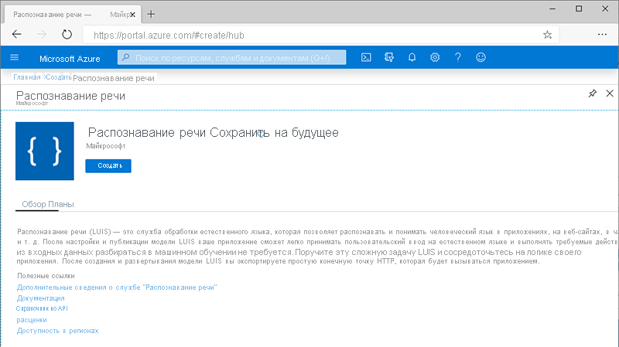Image resolution: width=619 pixels, height=347 pixels.
Task: Click the LUIS curly braces logo
Action: pyautogui.click(x=45, y=151)
